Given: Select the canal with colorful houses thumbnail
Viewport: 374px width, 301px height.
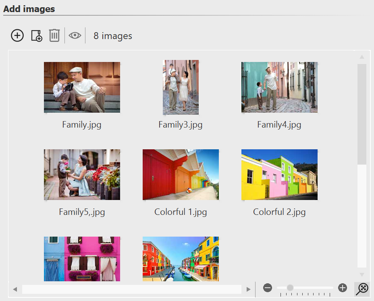Looking at the screenshot, I should click(x=181, y=259).
